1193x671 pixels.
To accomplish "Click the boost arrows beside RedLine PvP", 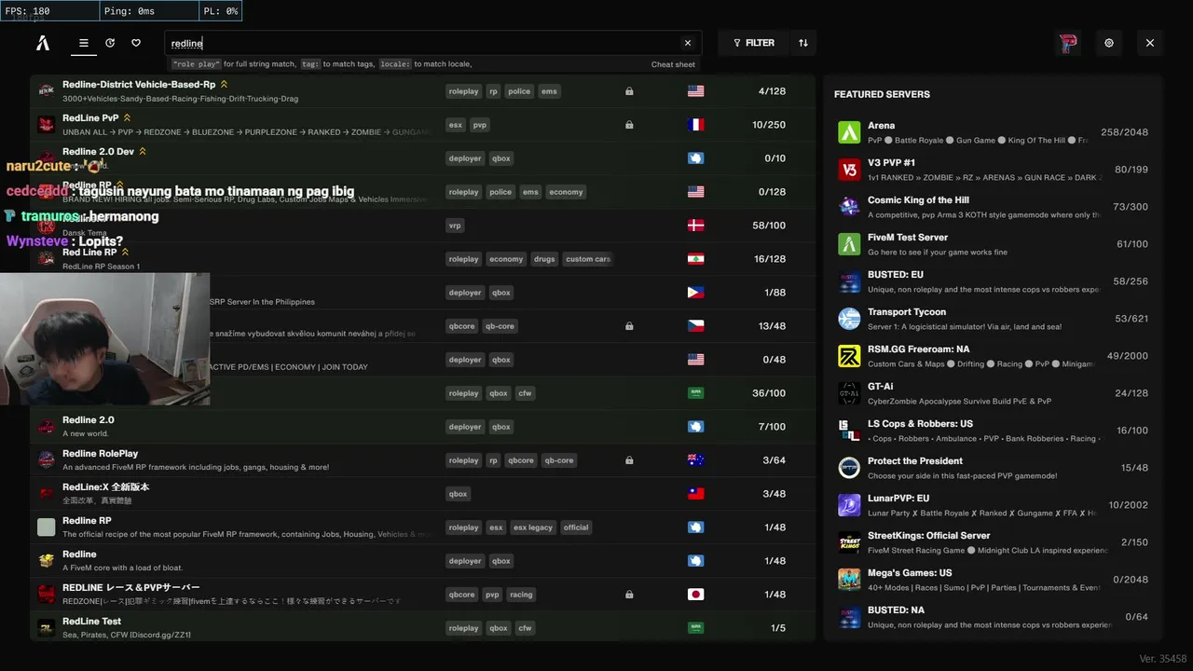I will [127, 118].
